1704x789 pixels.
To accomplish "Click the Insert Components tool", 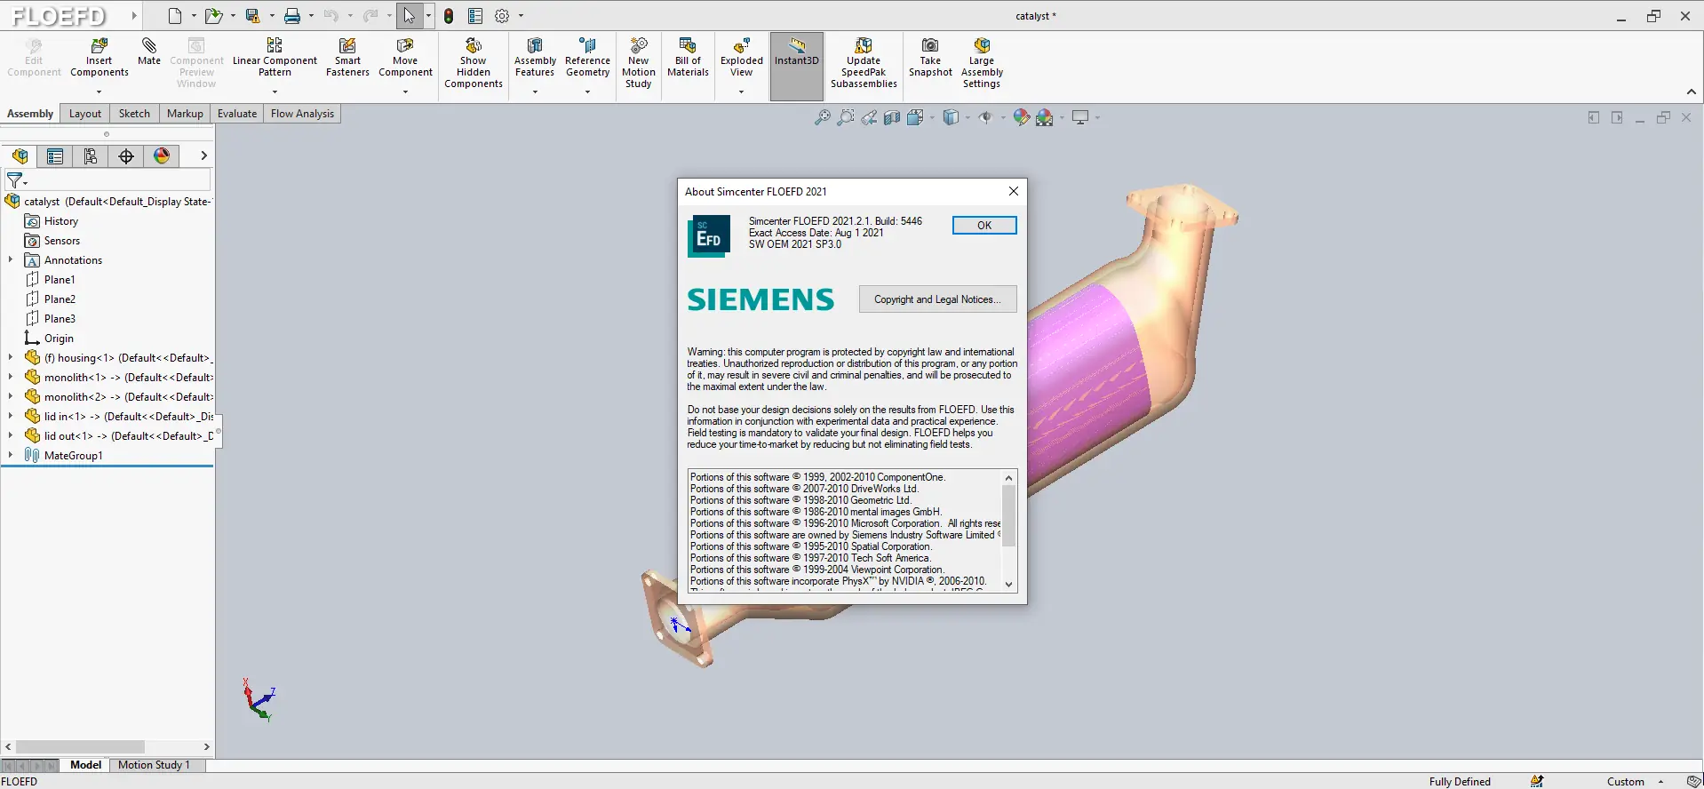I will point(100,59).
